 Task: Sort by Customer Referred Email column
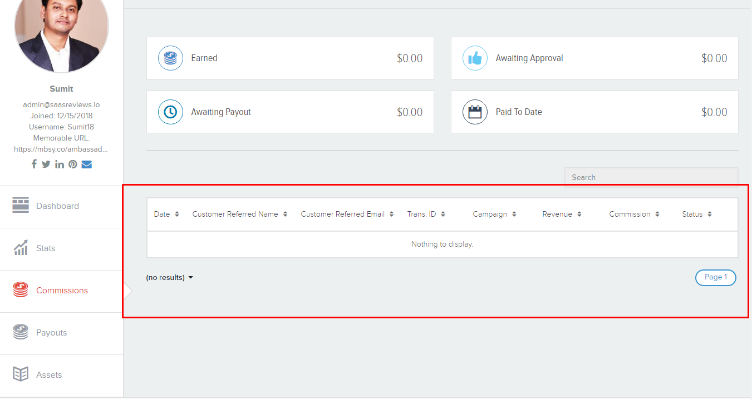pyautogui.click(x=347, y=214)
